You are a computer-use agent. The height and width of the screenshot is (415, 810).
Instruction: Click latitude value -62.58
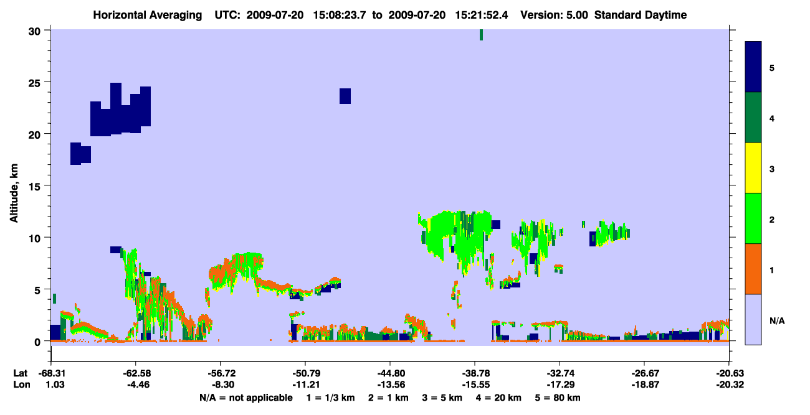coord(136,373)
